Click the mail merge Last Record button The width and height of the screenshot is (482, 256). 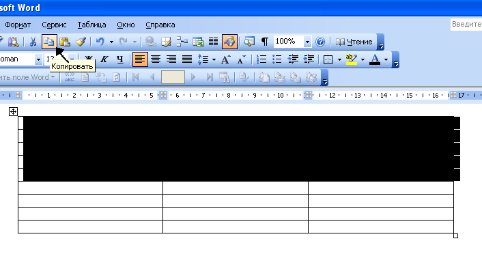point(210,77)
